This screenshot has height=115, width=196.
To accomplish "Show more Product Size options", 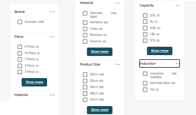I will point(100,110).
